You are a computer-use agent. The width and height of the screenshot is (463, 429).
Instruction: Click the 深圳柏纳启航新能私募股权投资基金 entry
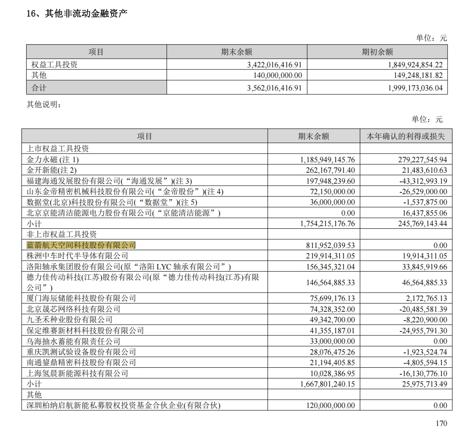[x=123, y=405]
